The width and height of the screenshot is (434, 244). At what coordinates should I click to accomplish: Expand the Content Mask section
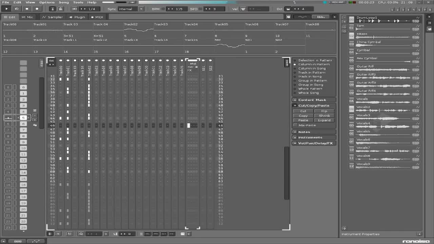click(295, 100)
